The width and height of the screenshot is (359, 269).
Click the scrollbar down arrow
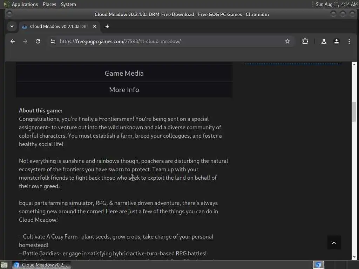354,257
